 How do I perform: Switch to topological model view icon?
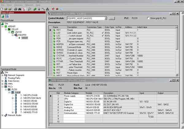coord(7,16)
